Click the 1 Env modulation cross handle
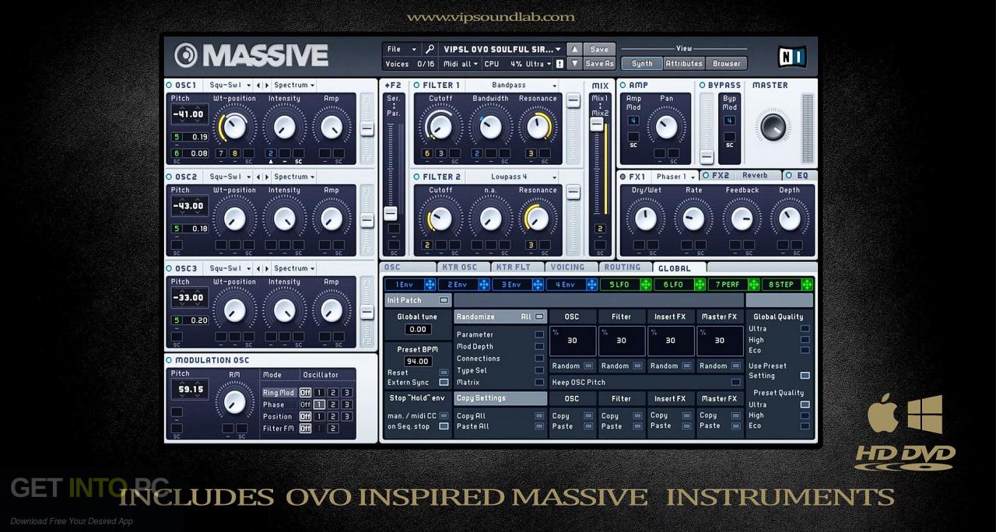The width and height of the screenshot is (996, 532). tap(430, 285)
